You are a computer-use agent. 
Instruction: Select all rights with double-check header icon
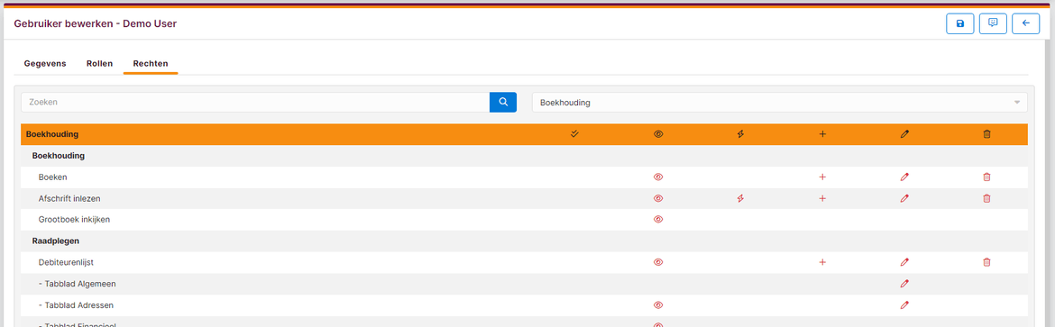(573, 134)
